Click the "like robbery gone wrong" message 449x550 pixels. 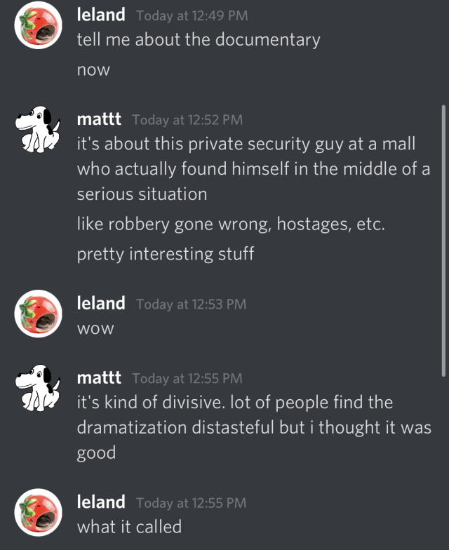[231, 224]
